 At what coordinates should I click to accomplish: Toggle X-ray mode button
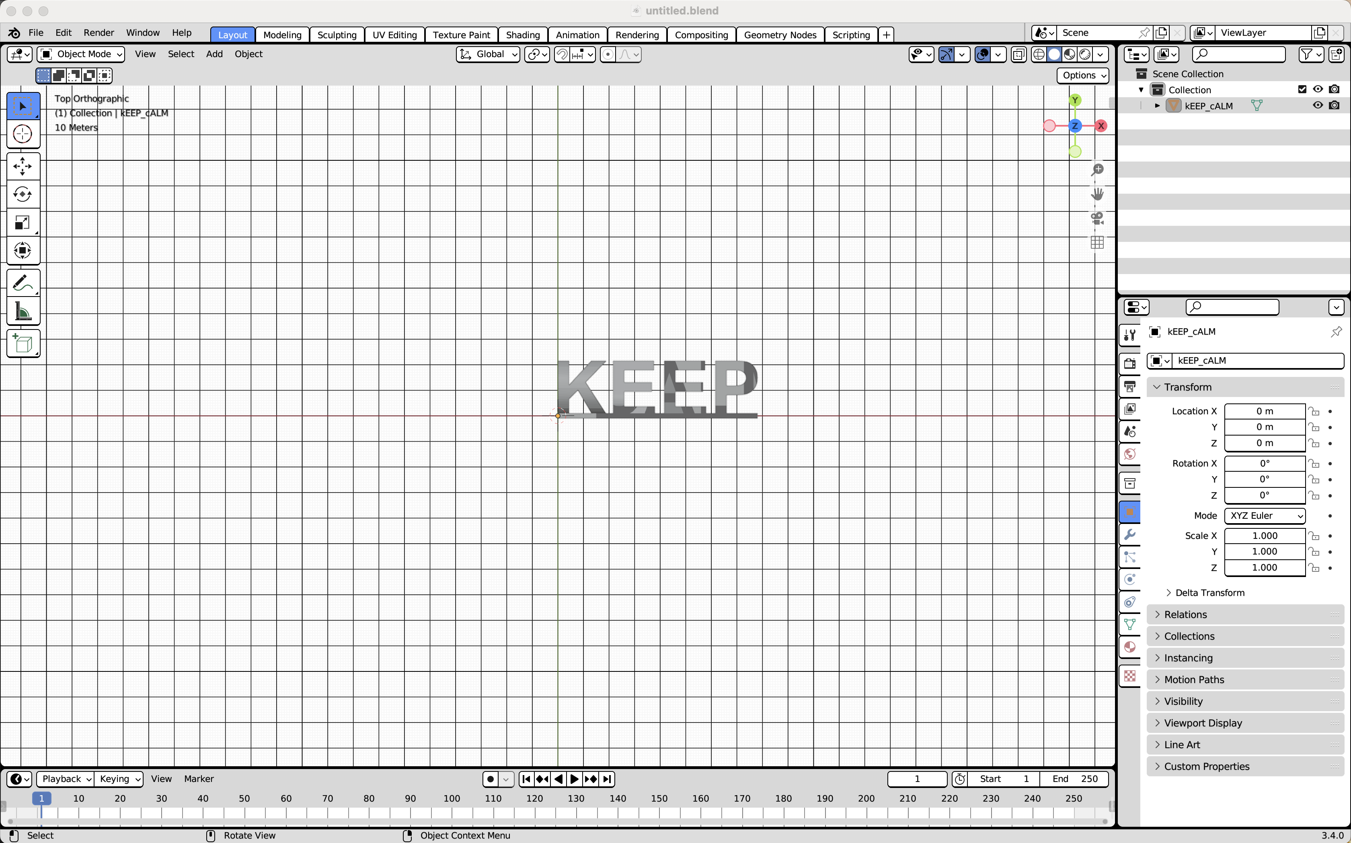coord(1018,54)
